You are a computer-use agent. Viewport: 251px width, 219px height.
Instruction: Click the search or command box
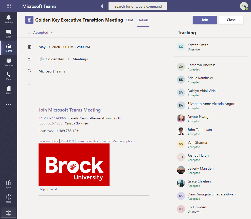(x=138, y=6)
